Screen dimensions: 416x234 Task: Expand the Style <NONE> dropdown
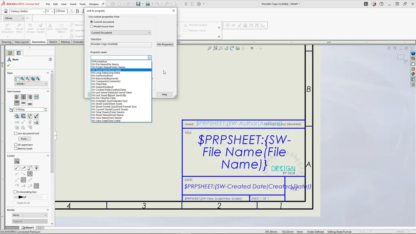(31, 84)
